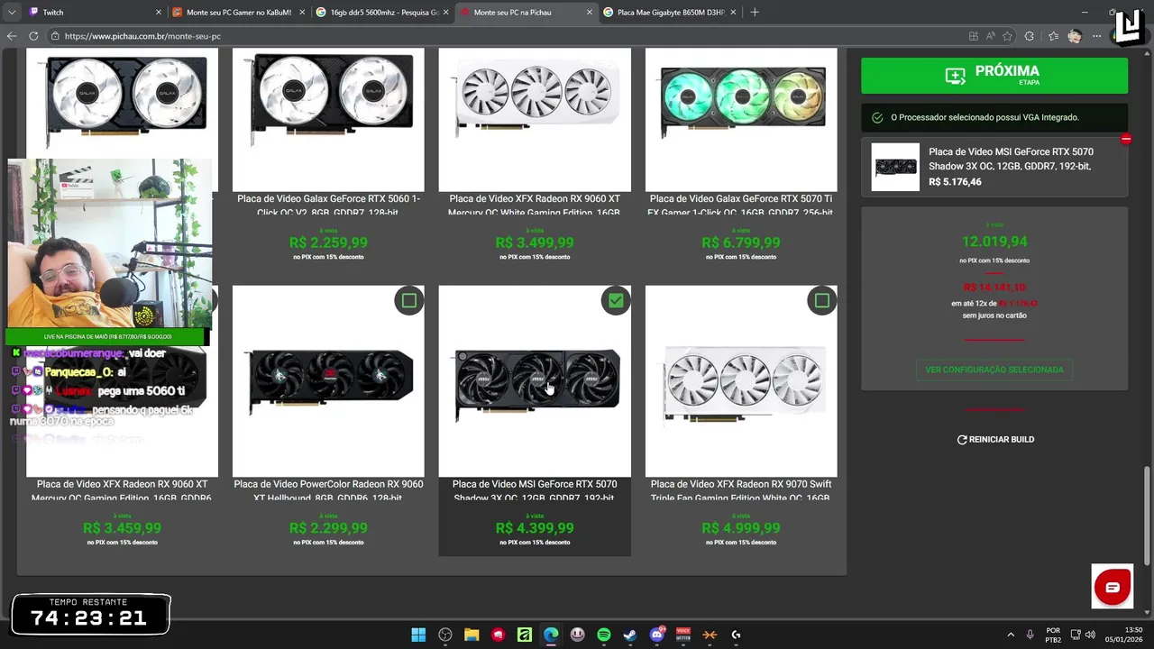The width and height of the screenshot is (1154, 649).
Task: Open Logitech G Hub from taskbar
Action: click(x=737, y=635)
